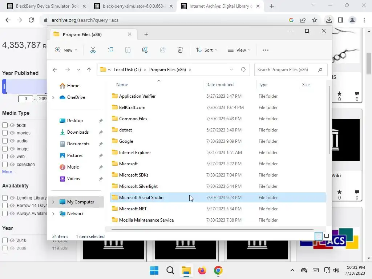Open Chrome profile icon
Viewport: 372px width, 279px height.
352,20
